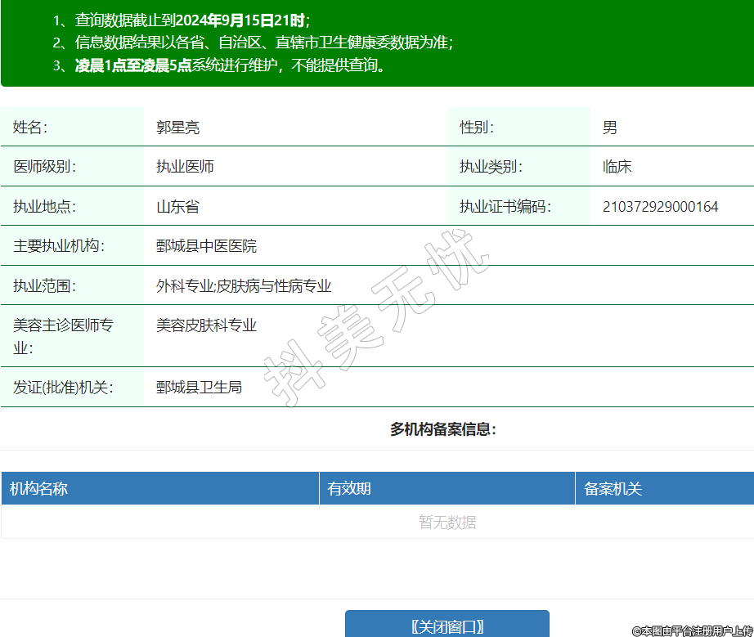Click the name value 郭星亮
This screenshot has width=754, height=637.
[178, 128]
